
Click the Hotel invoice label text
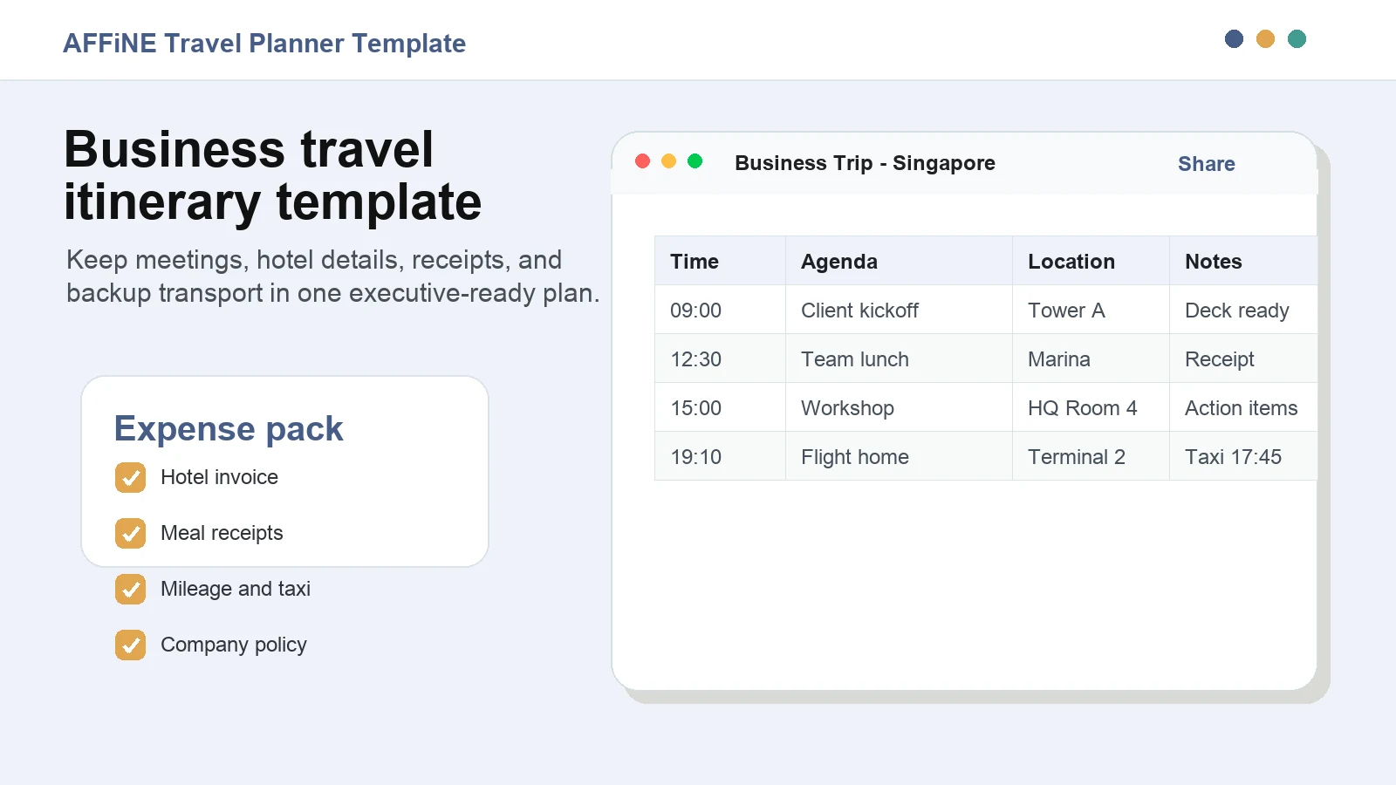pos(219,477)
